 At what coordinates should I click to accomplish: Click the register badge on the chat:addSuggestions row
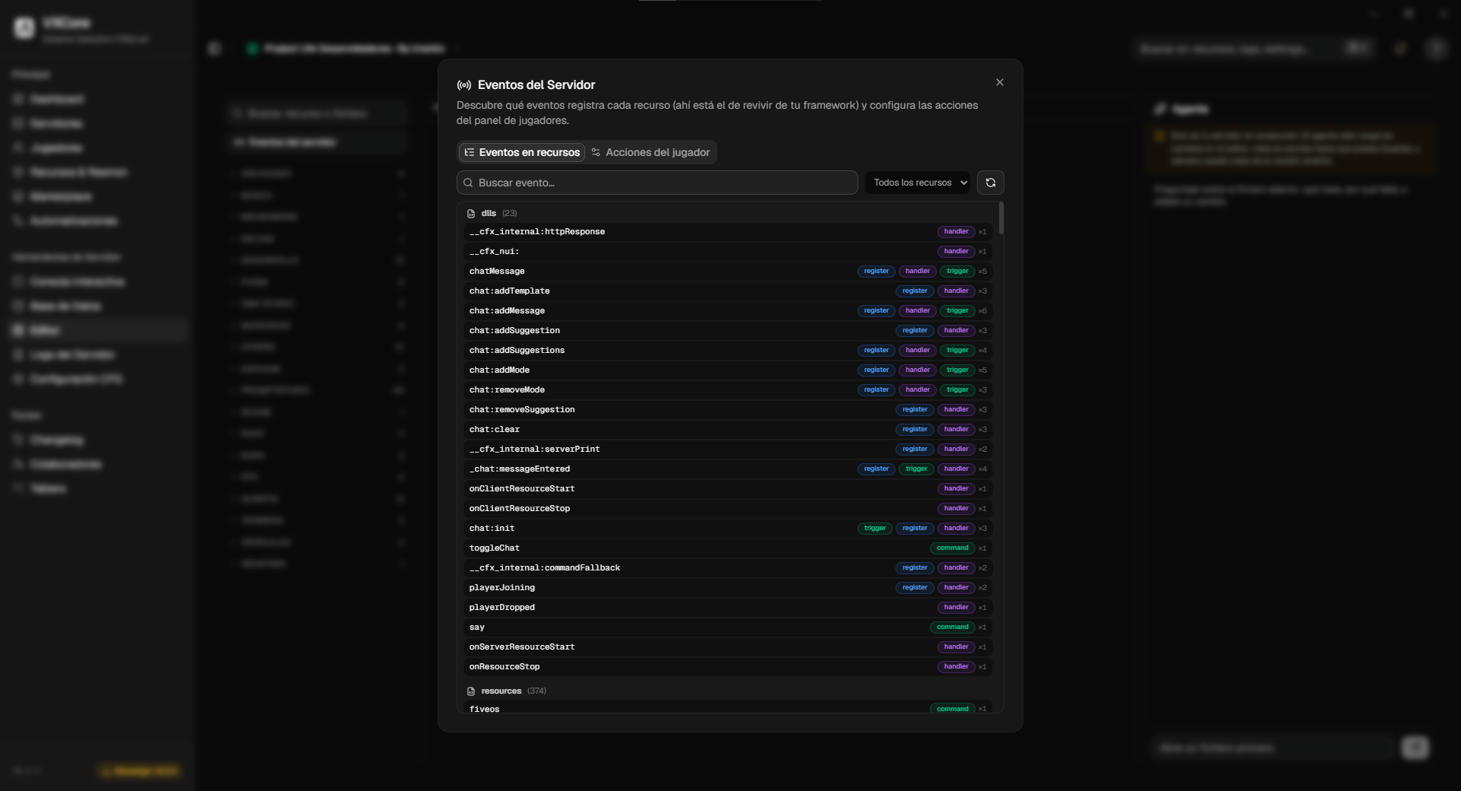pos(876,350)
